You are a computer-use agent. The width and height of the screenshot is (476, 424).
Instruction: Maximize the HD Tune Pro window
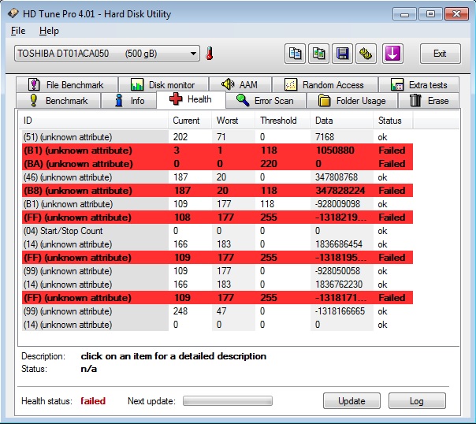point(430,14)
